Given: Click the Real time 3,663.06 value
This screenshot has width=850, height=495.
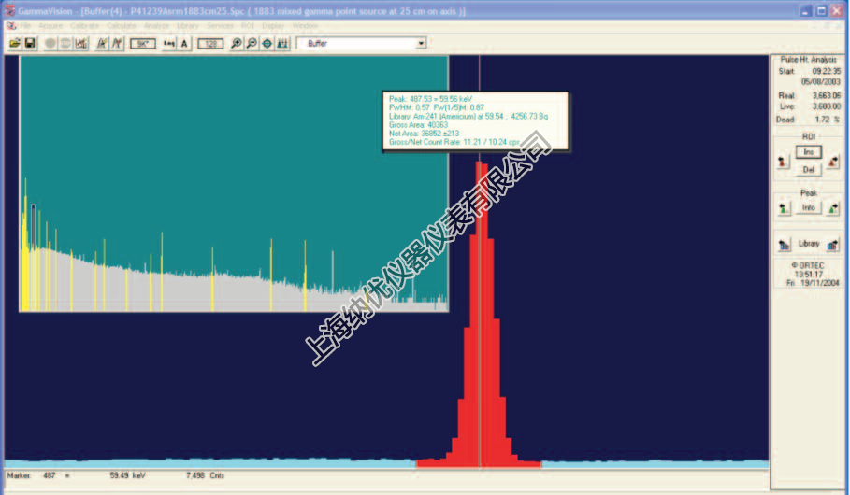Looking at the screenshot, I should tap(826, 95).
